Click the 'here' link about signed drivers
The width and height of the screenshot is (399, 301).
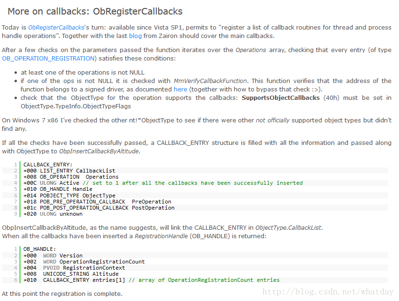coord(180,89)
